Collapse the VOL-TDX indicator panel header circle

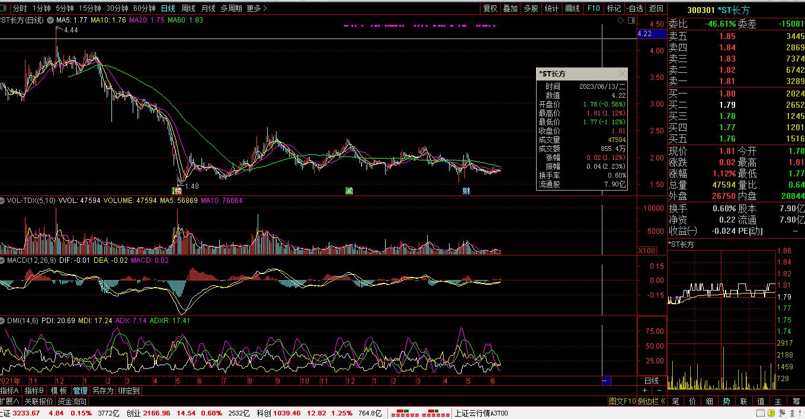(x=3, y=201)
